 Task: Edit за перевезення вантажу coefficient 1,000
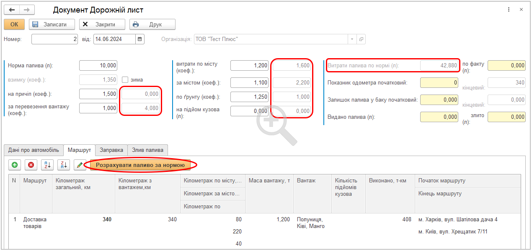tap(98, 108)
